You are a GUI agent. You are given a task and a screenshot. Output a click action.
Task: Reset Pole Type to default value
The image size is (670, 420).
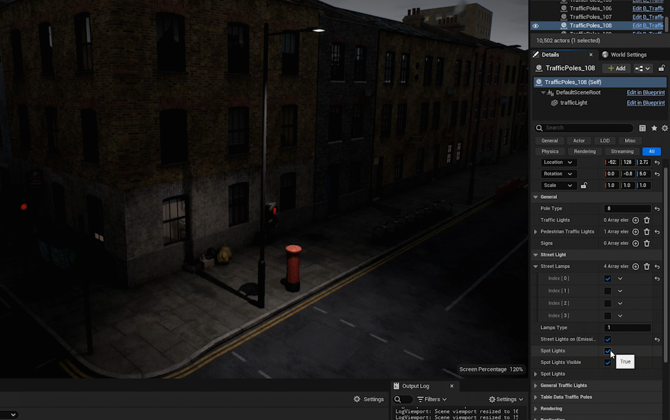(x=657, y=208)
